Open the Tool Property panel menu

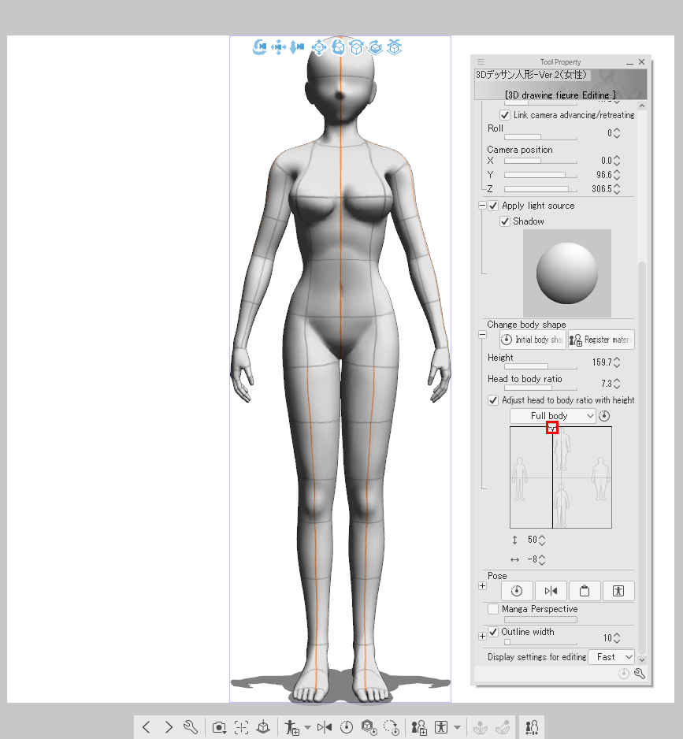click(x=481, y=62)
